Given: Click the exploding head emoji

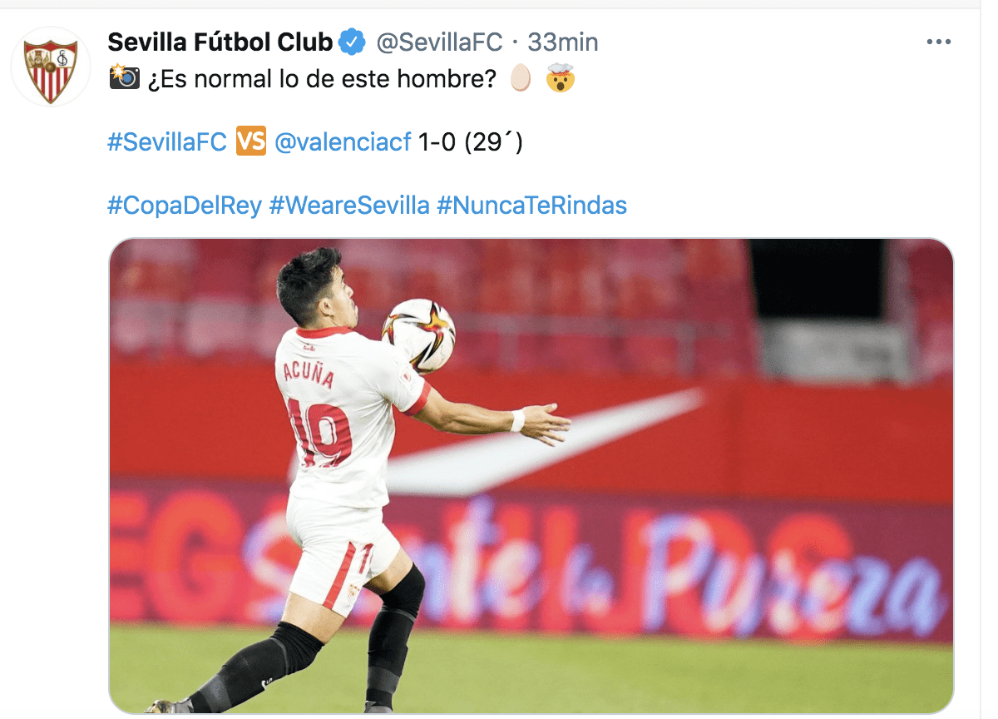Looking at the screenshot, I should click(561, 79).
